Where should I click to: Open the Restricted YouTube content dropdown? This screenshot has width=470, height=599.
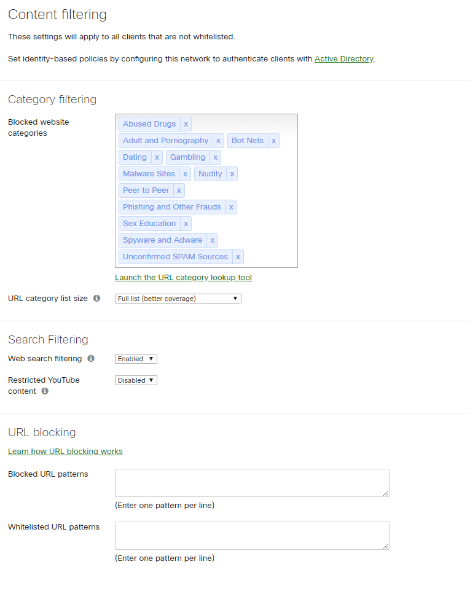[135, 380]
